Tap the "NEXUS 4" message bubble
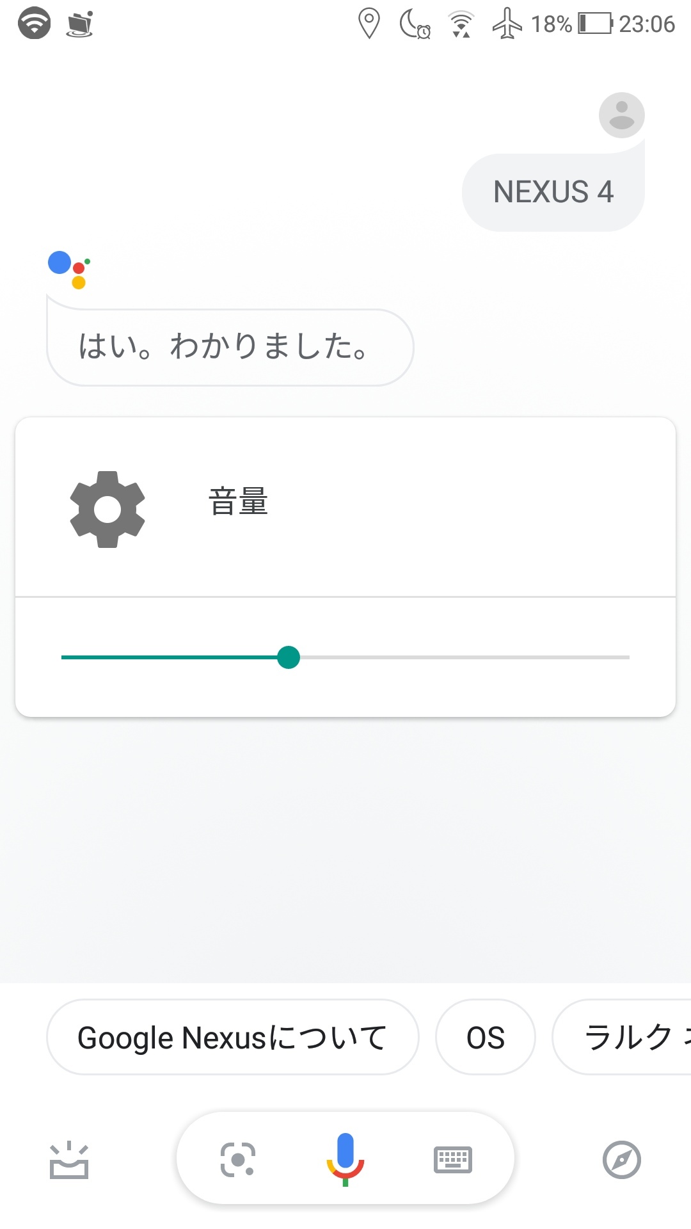The width and height of the screenshot is (691, 1229). point(553,192)
